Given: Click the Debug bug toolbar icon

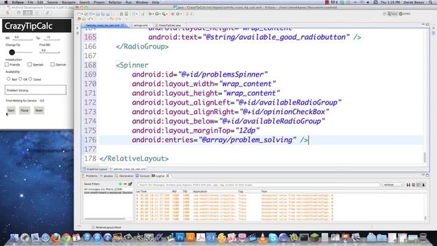Looking at the screenshot, I should pyautogui.click(x=150, y=14).
